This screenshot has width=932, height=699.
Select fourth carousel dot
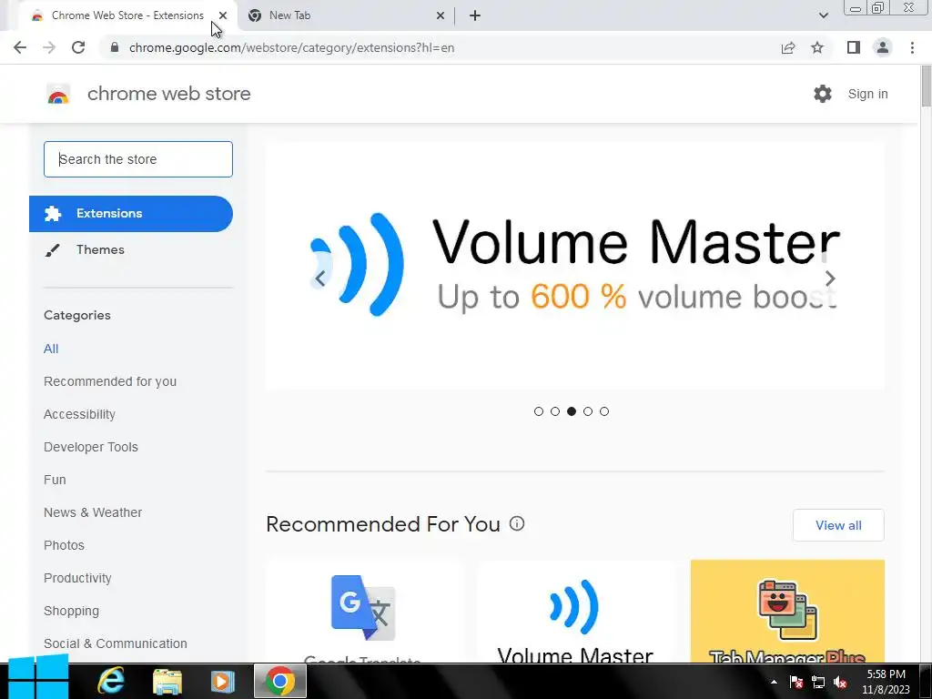588,411
